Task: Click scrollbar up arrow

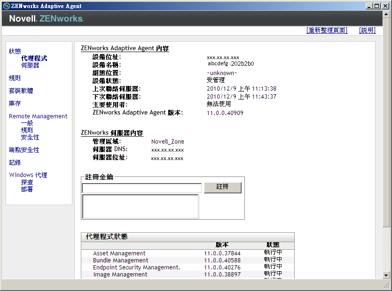Action: click(x=386, y=15)
